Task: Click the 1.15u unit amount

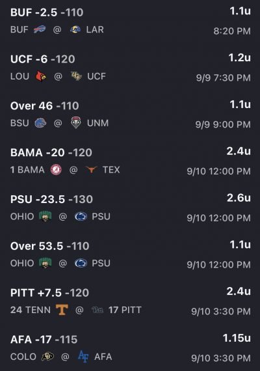Action: click(x=237, y=338)
